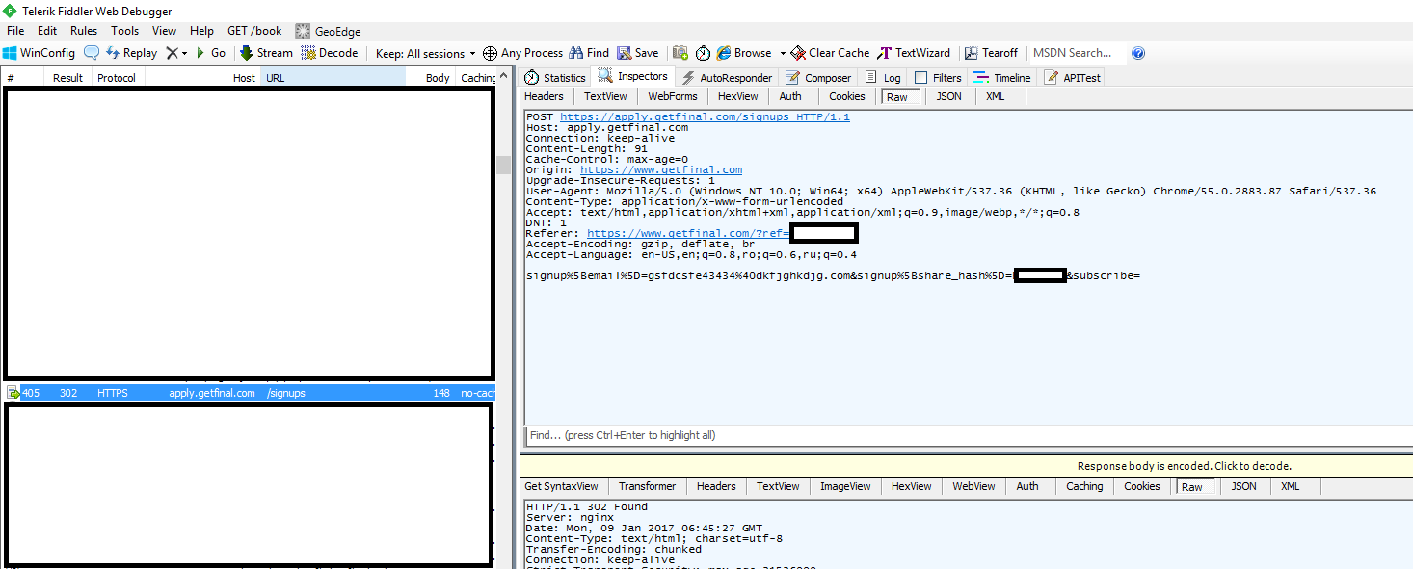1413x569 pixels.
Task: Click the Referer getfinal.com link
Action: 688,234
